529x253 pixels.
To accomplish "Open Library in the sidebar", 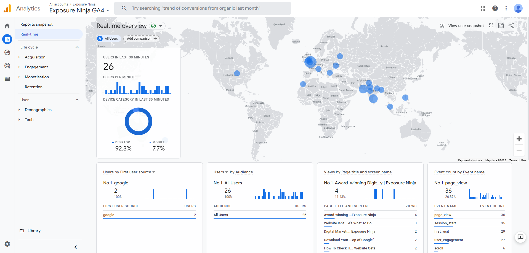I will (34, 231).
